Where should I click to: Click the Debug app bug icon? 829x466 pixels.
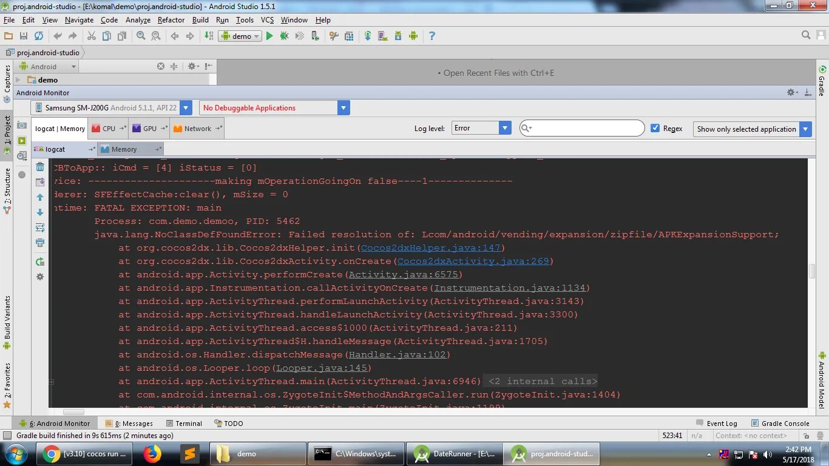pos(284,36)
